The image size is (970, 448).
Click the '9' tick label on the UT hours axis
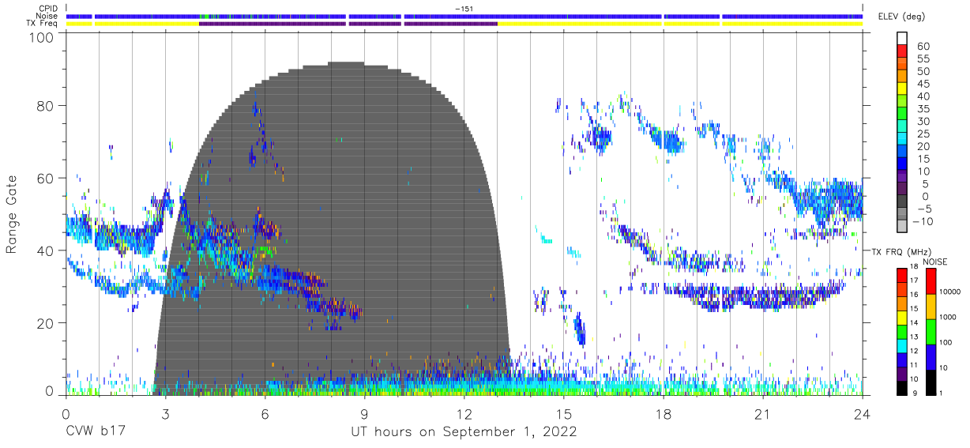364,413
